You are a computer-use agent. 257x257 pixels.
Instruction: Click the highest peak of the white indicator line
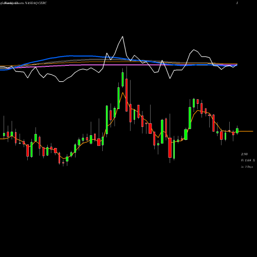[122, 36]
